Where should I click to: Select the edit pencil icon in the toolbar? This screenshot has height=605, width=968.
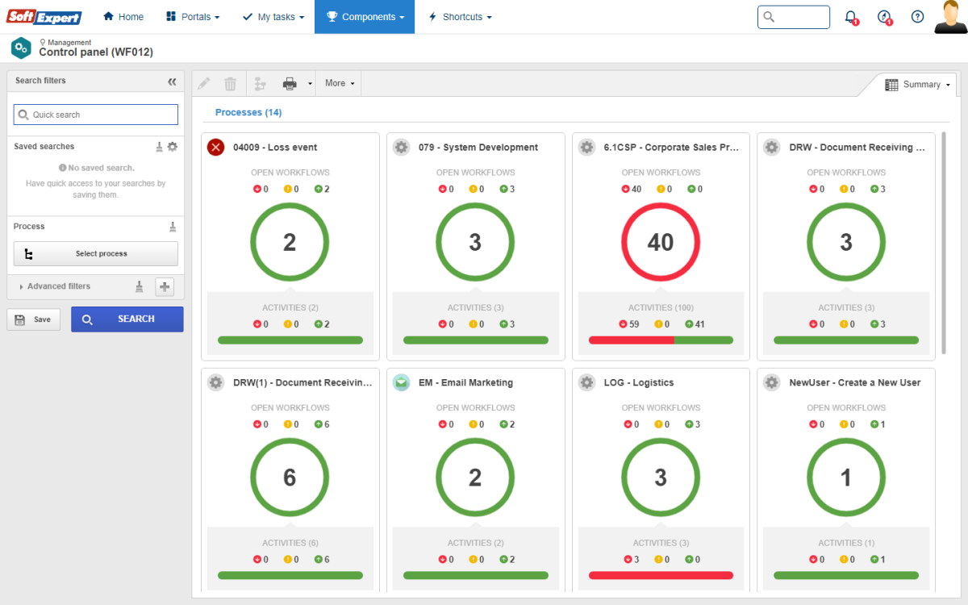(x=203, y=82)
